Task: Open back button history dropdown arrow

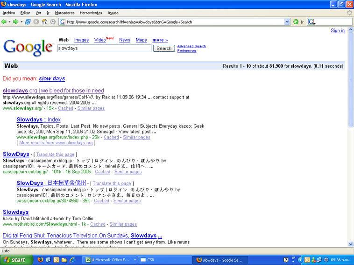Action: [9, 22]
